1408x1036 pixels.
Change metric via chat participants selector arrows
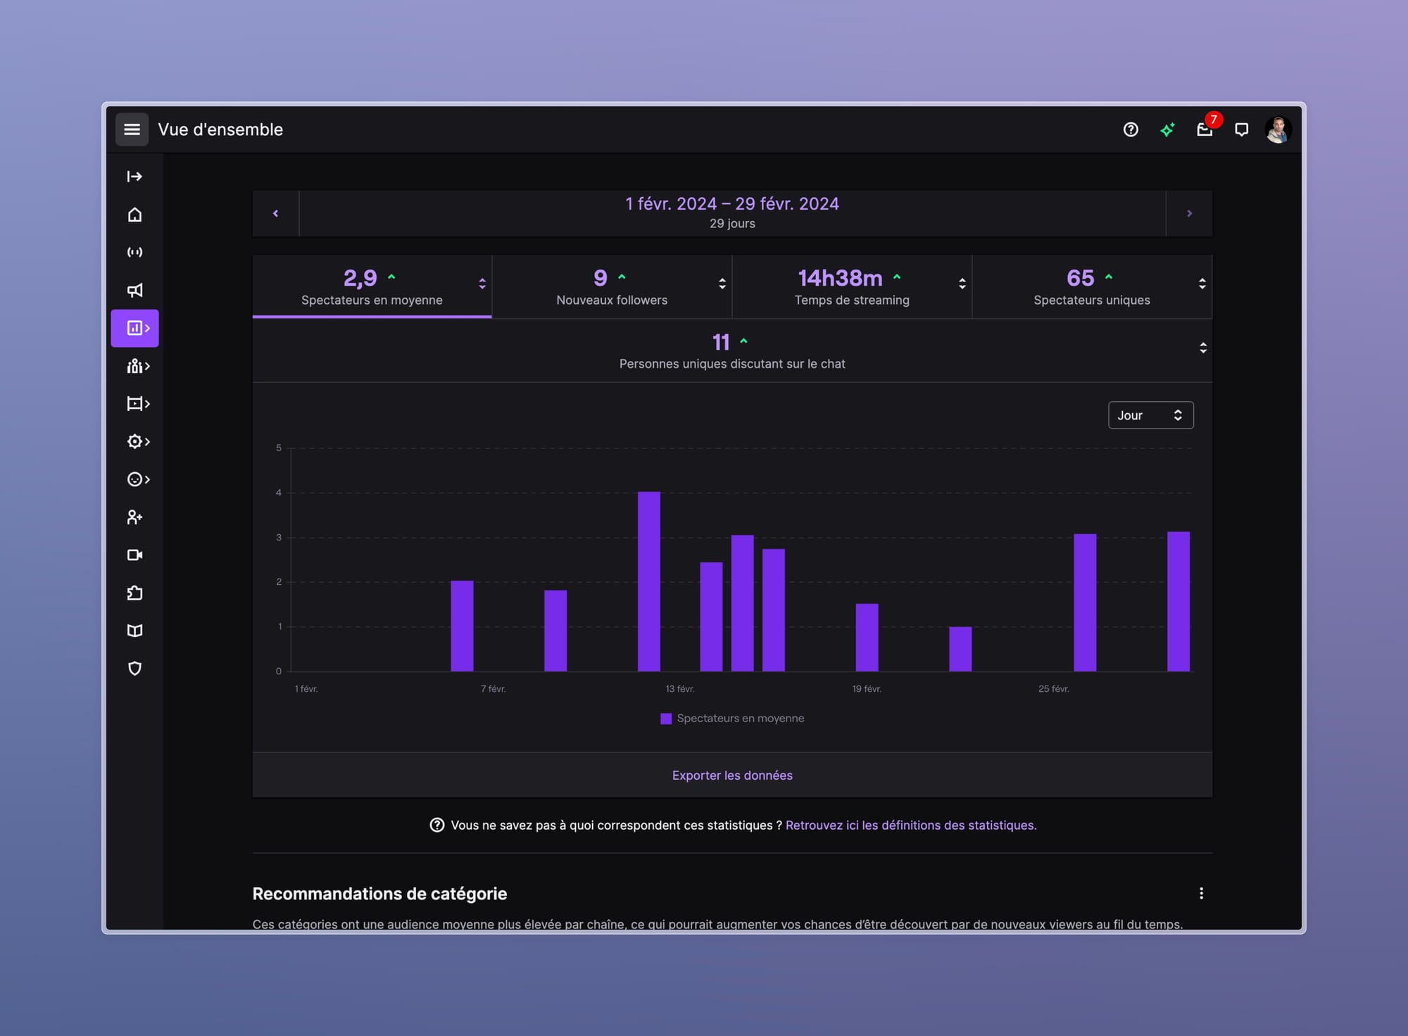click(1203, 348)
